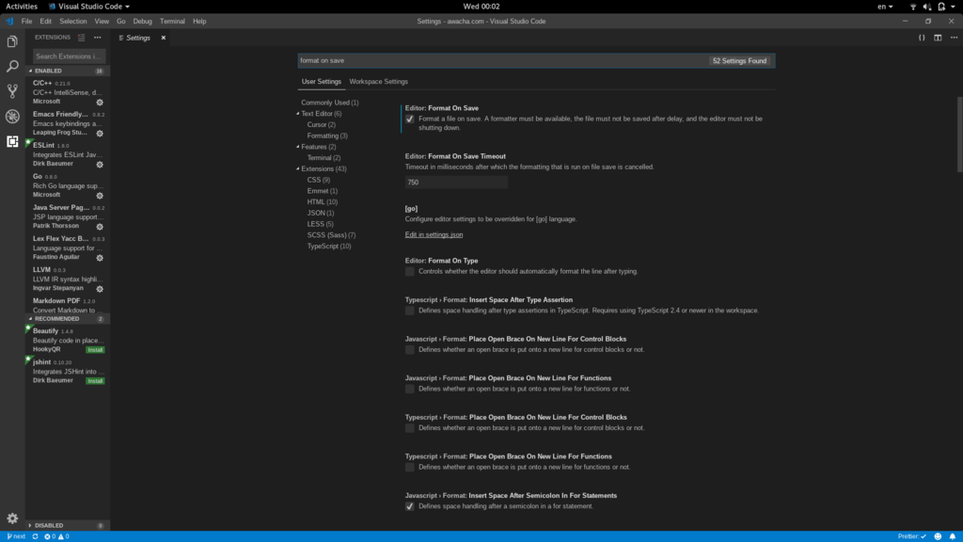Open gear menu for Go extension

[100, 196]
